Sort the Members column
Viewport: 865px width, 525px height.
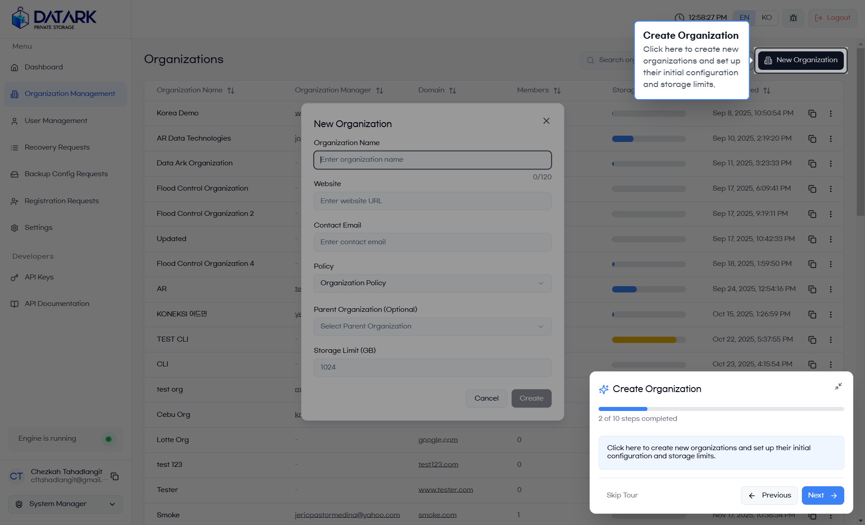(x=557, y=91)
